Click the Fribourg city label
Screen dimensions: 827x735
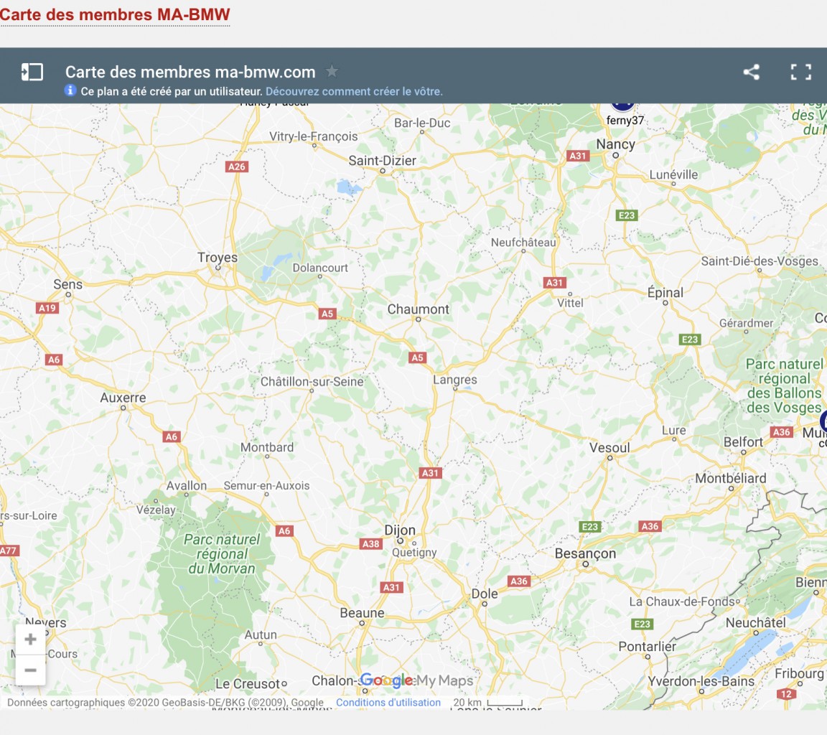pyautogui.click(x=798, y=674)
